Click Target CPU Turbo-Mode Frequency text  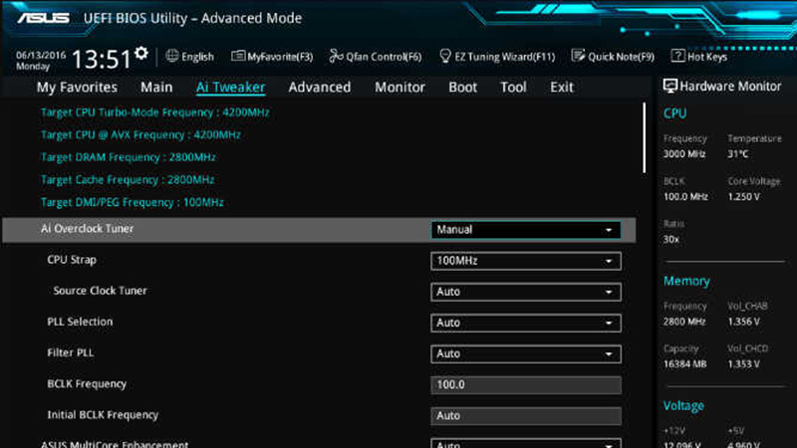click(x=155, y=112)
